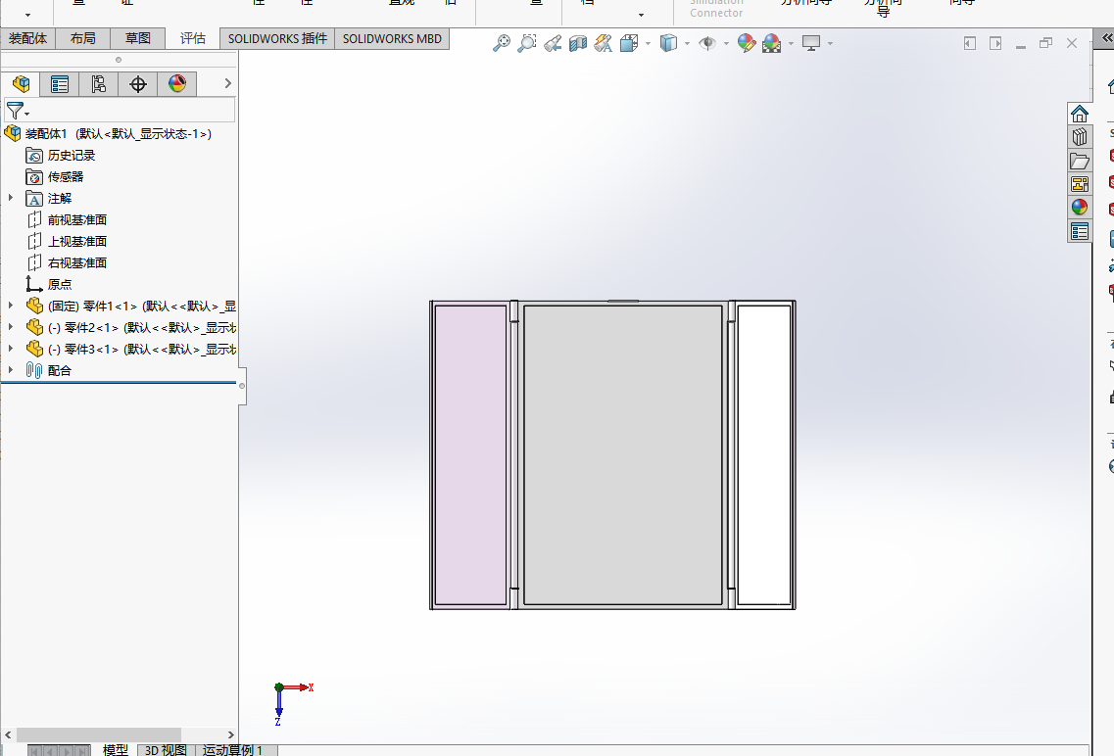Image resolution: width=1114 pixels, height=756 pixels.
Task: Switch to the 模型 bottom tab
Action: pos(115,750)
